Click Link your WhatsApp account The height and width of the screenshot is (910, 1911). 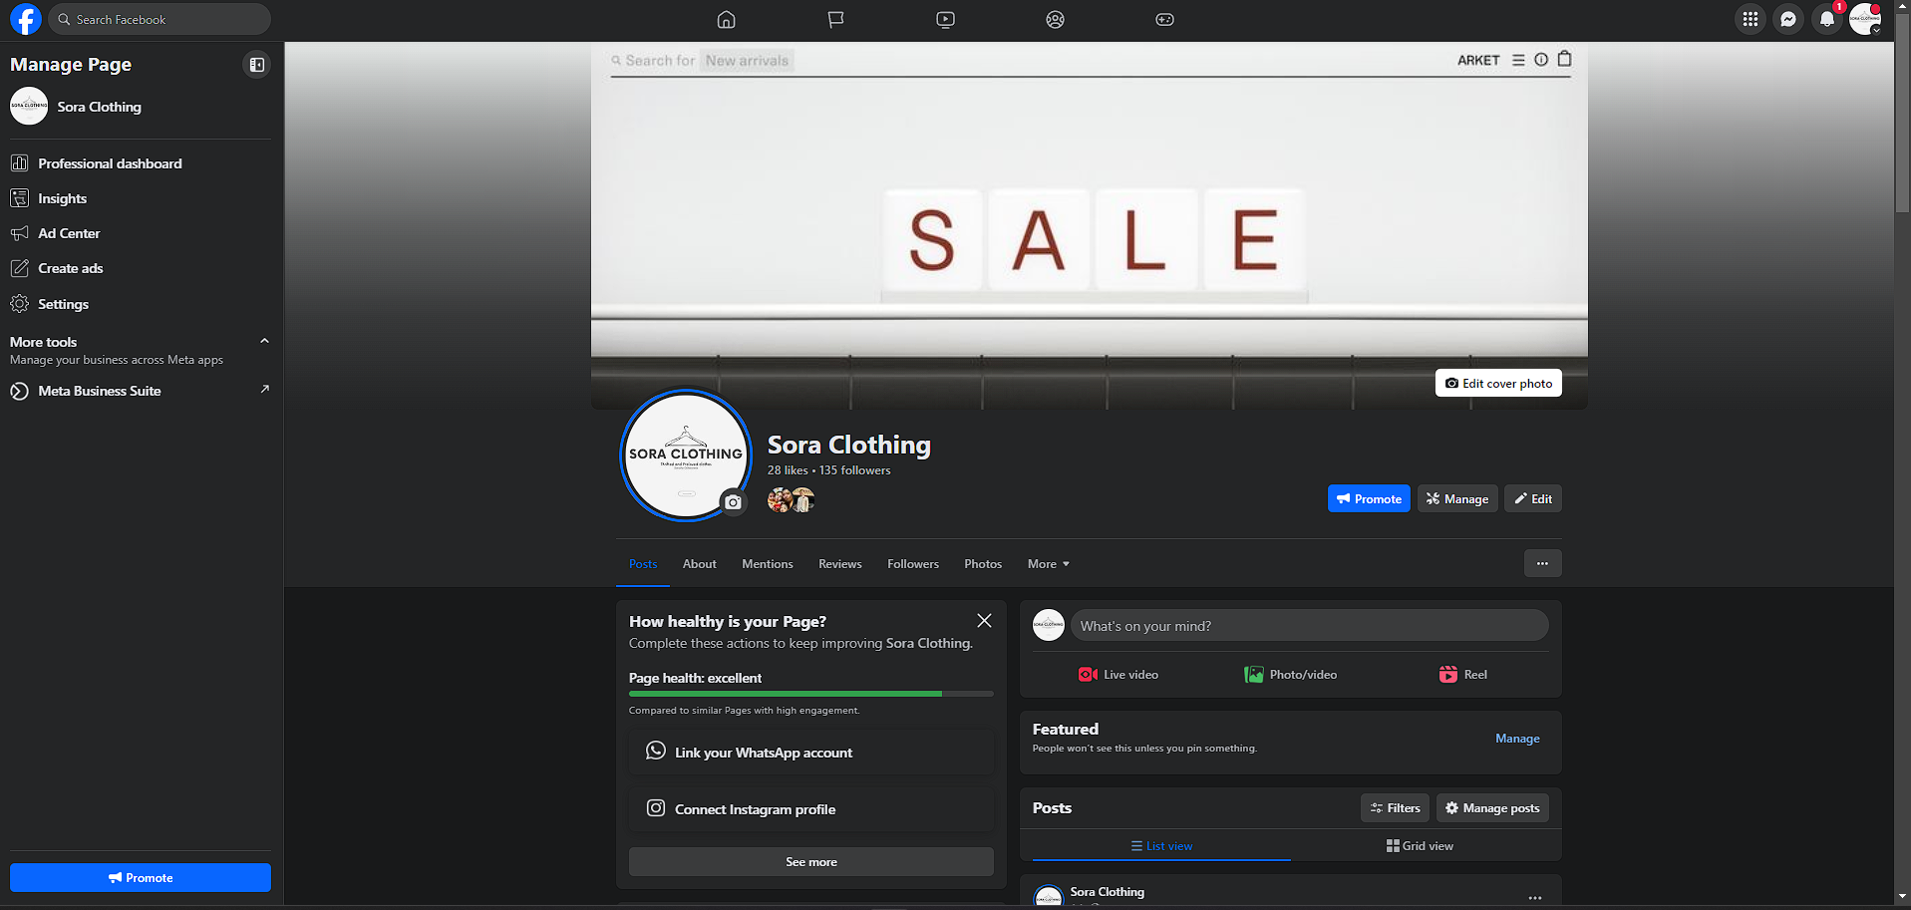point(811,753)
